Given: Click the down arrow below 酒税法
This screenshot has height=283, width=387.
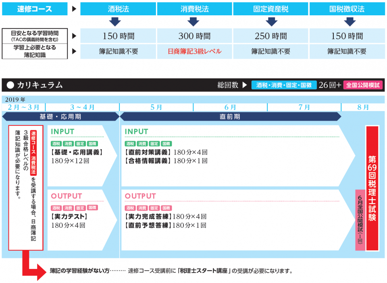Looking at the screenshot, I should point(118,22).
